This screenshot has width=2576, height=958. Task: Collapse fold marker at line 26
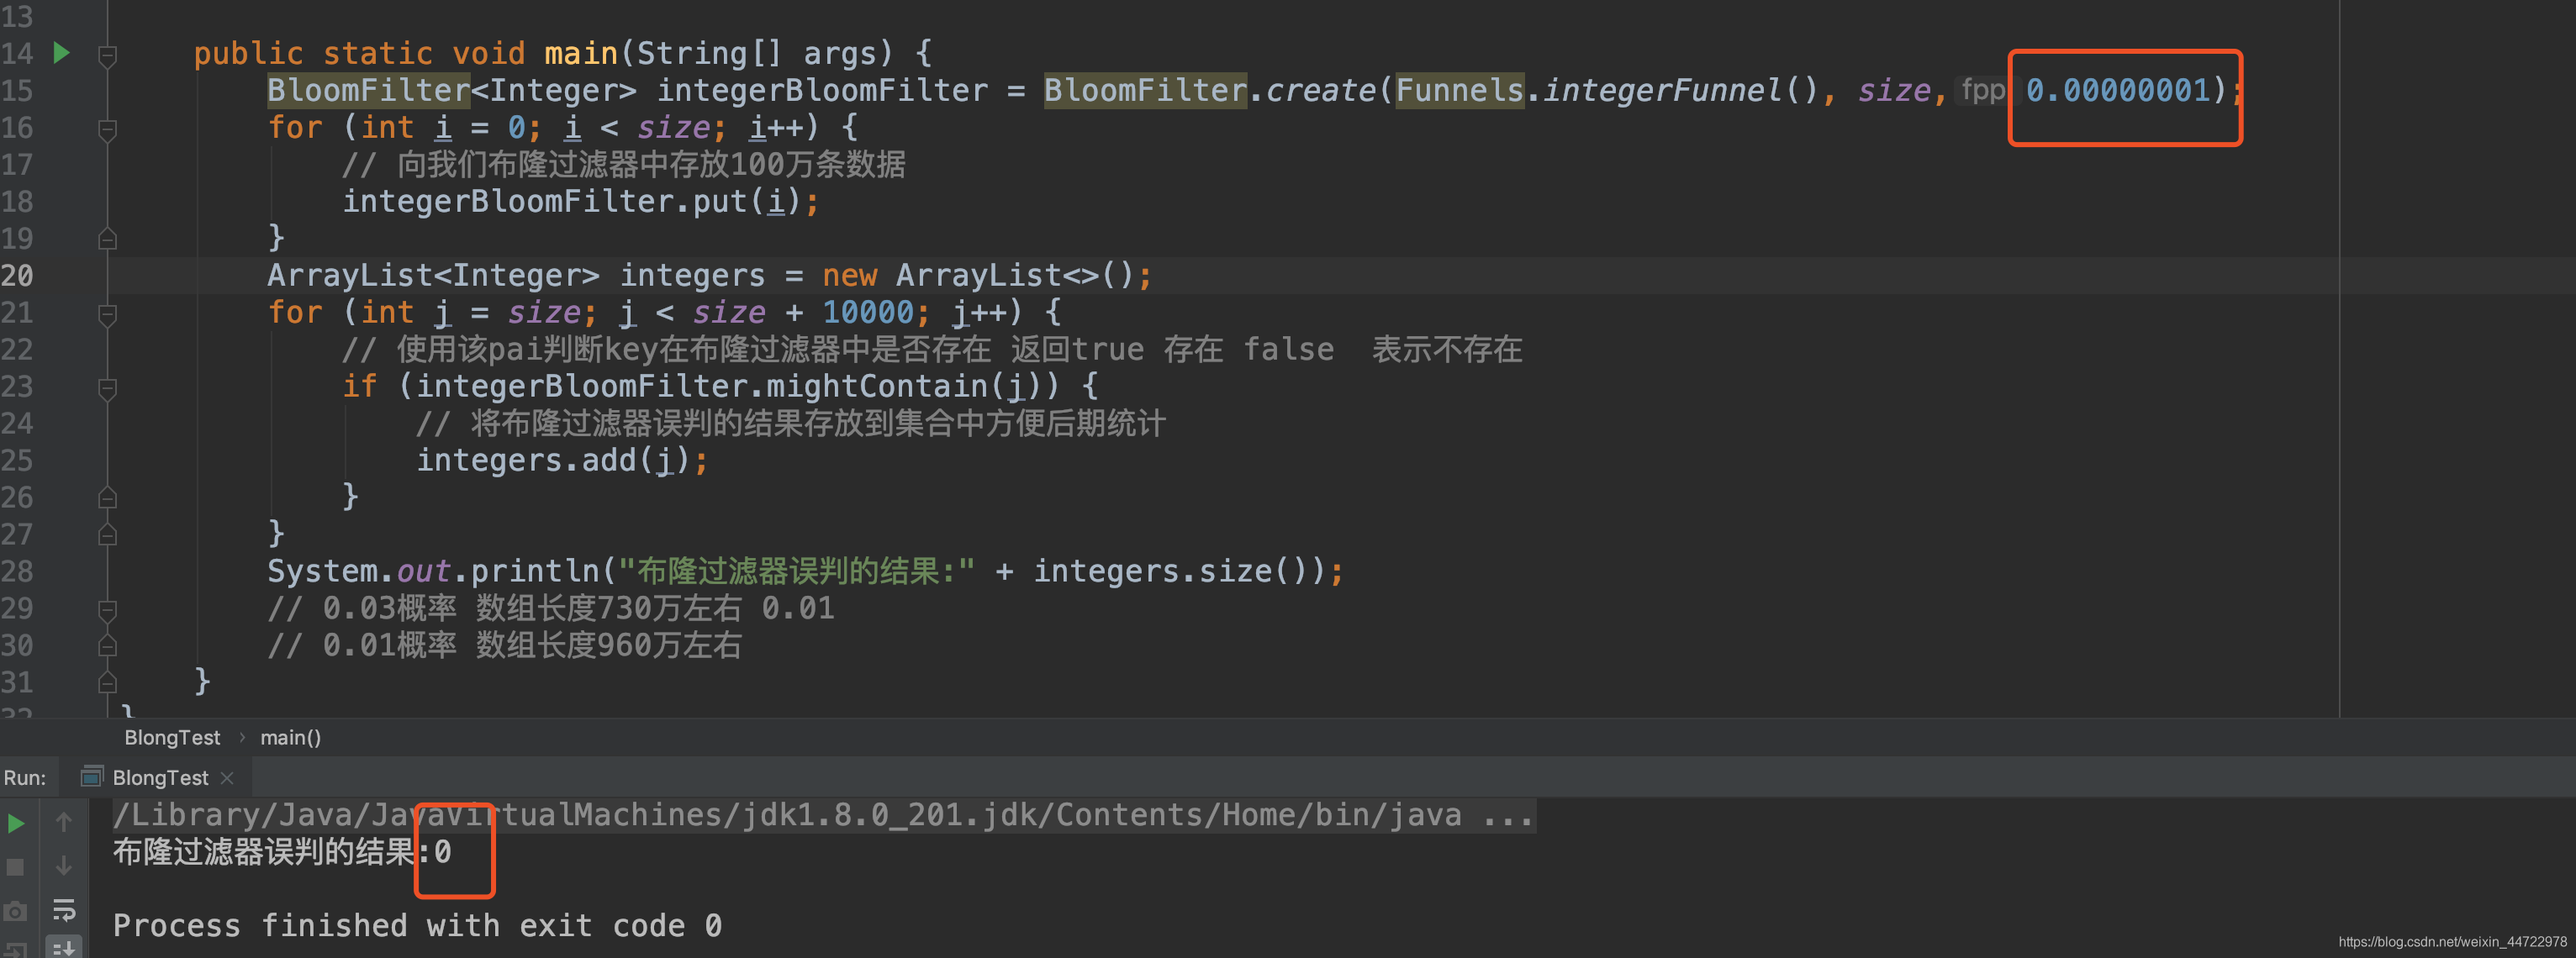(x=108, y=497)
